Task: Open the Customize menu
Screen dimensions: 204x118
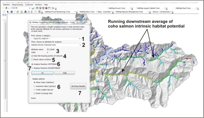Action: 29,5
